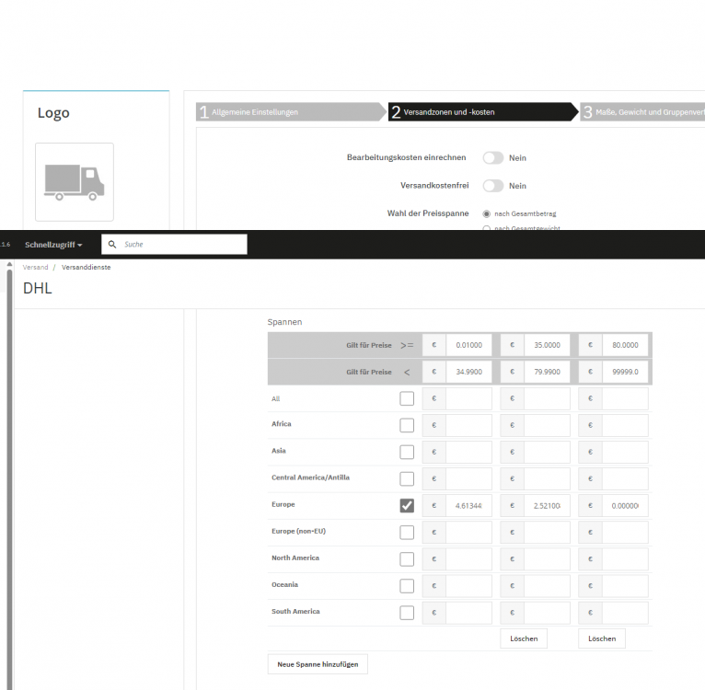Viewport: 705px width, 690px height.
Task: Click the Versand breadcrumb link
Action: click(x=35, y=267)
